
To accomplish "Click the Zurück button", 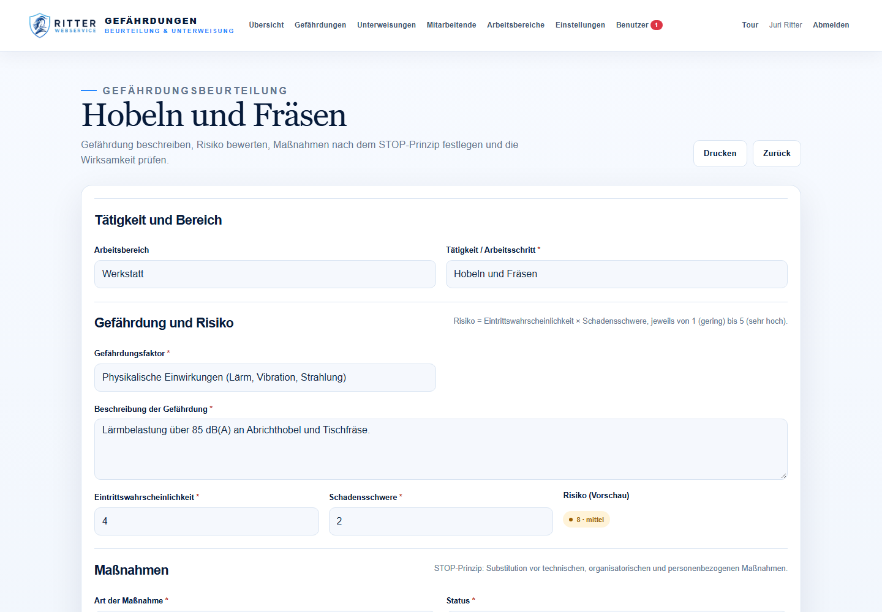I will 777,154.
